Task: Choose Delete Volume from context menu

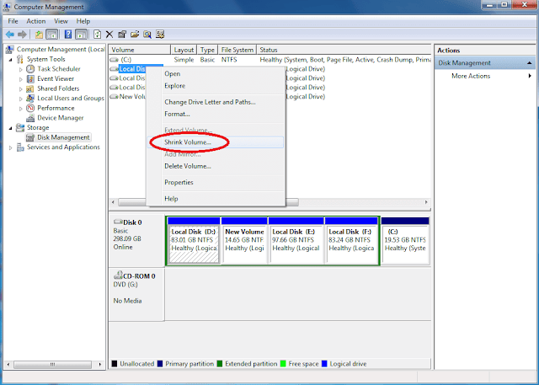Action: tap(216, 166)
